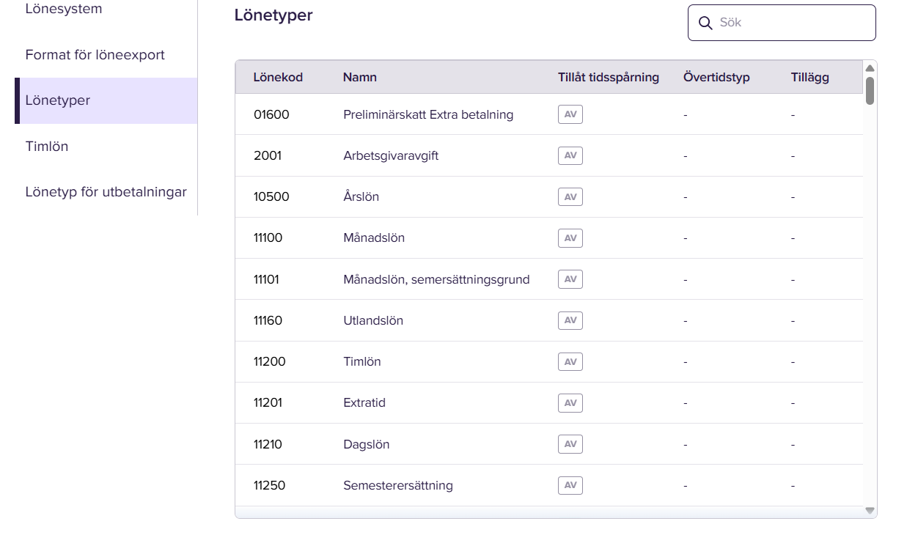Open Lönesystem in the sidebar

pyautogui.click(x=64, y=10)
